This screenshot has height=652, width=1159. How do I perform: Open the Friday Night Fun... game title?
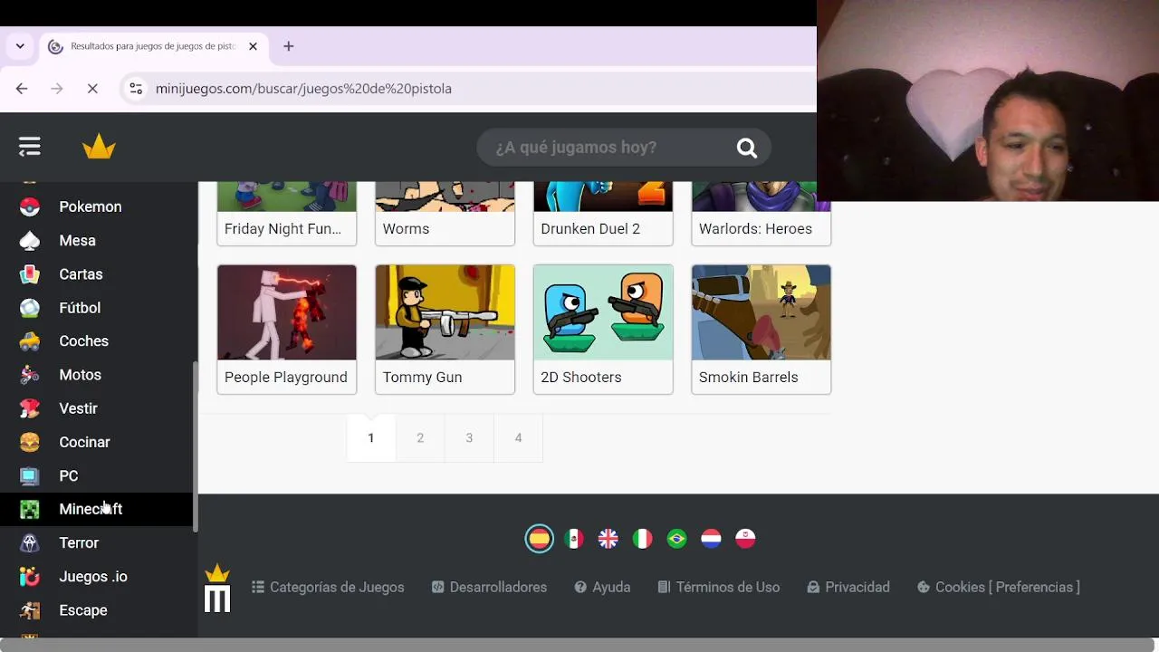(283, 229)
